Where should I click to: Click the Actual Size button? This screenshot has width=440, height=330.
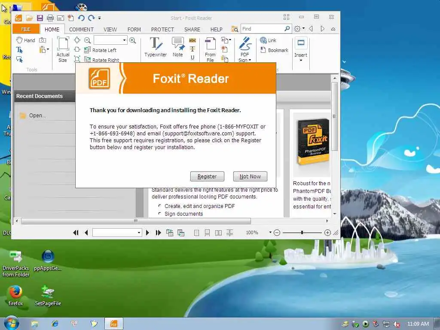point(63,49)
